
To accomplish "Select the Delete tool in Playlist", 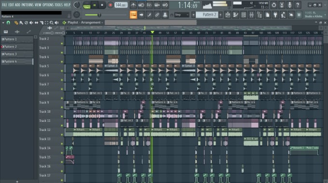I will tap(26, 23).
